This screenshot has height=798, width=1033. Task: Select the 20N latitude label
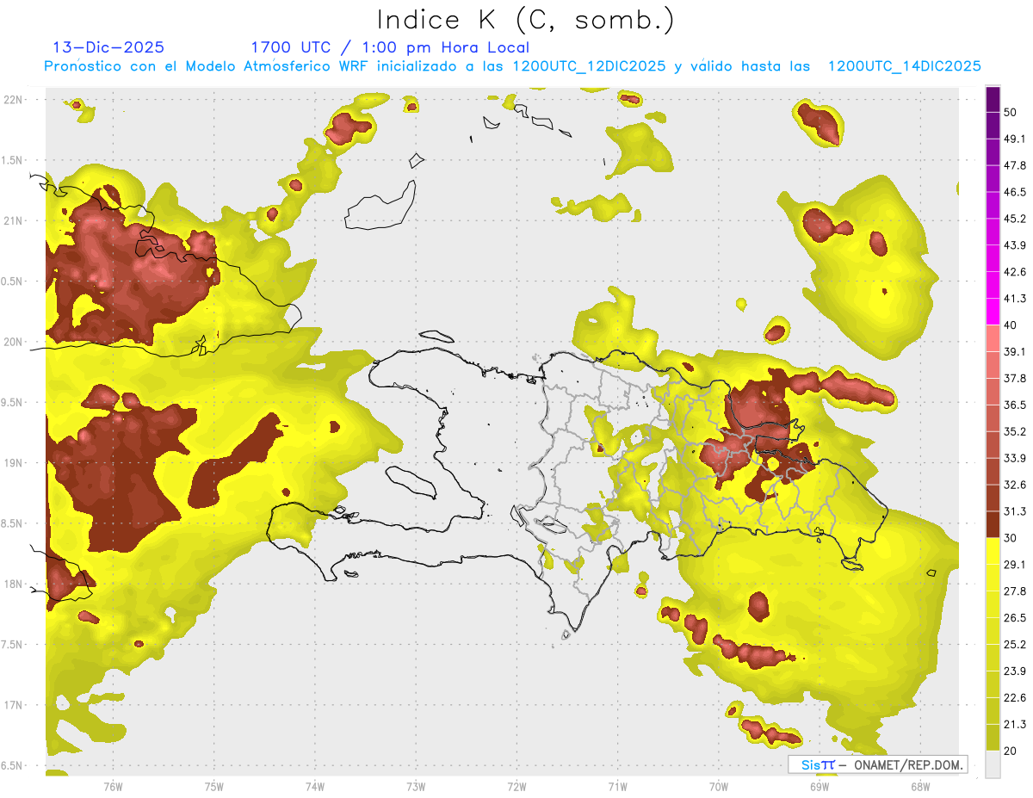(x=14, y=342)
